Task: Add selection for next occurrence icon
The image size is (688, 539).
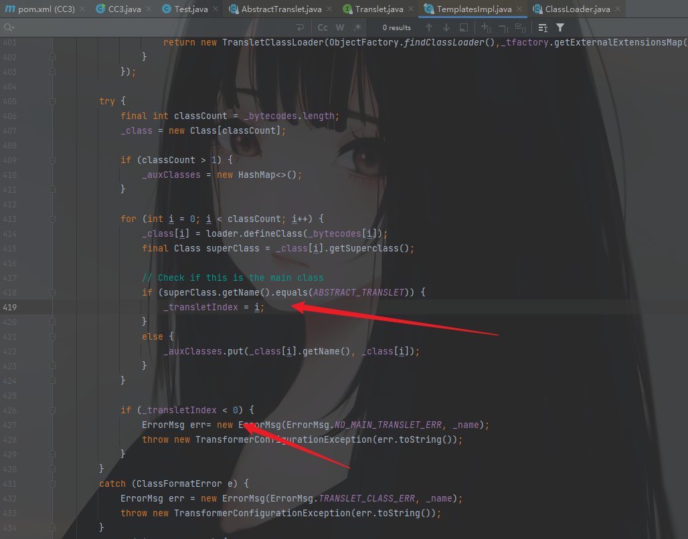Action: point(486,27)
